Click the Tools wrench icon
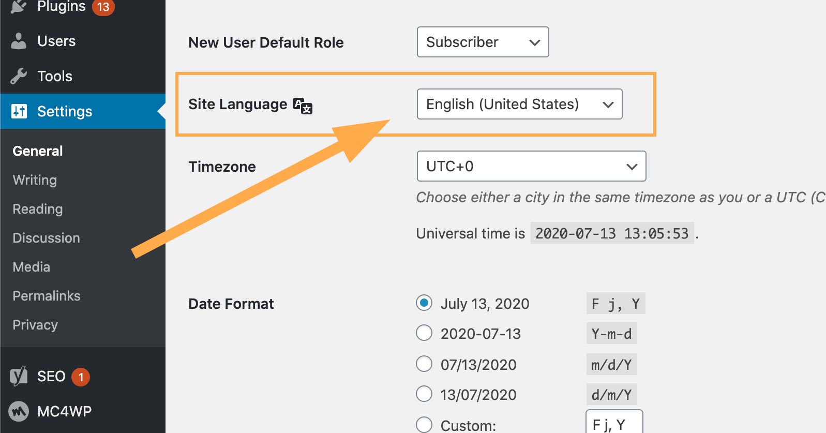The width and height of the screenshot is (826, 433). point(19,76)
